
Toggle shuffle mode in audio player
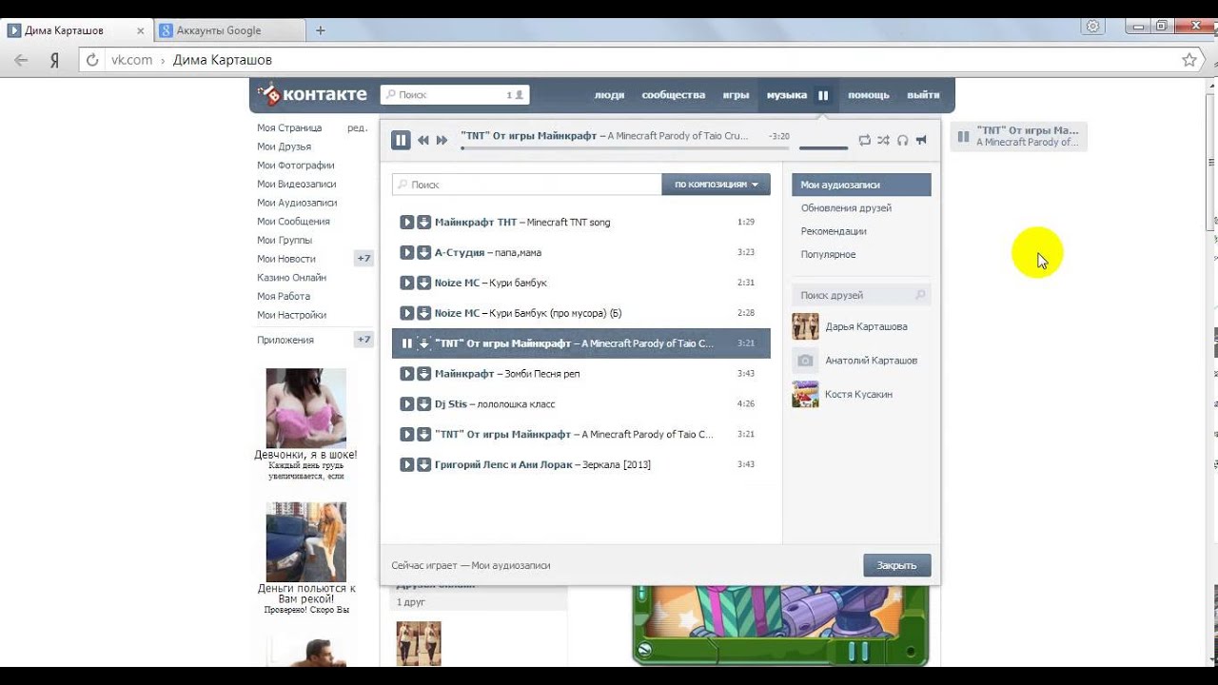pos(883,140)
